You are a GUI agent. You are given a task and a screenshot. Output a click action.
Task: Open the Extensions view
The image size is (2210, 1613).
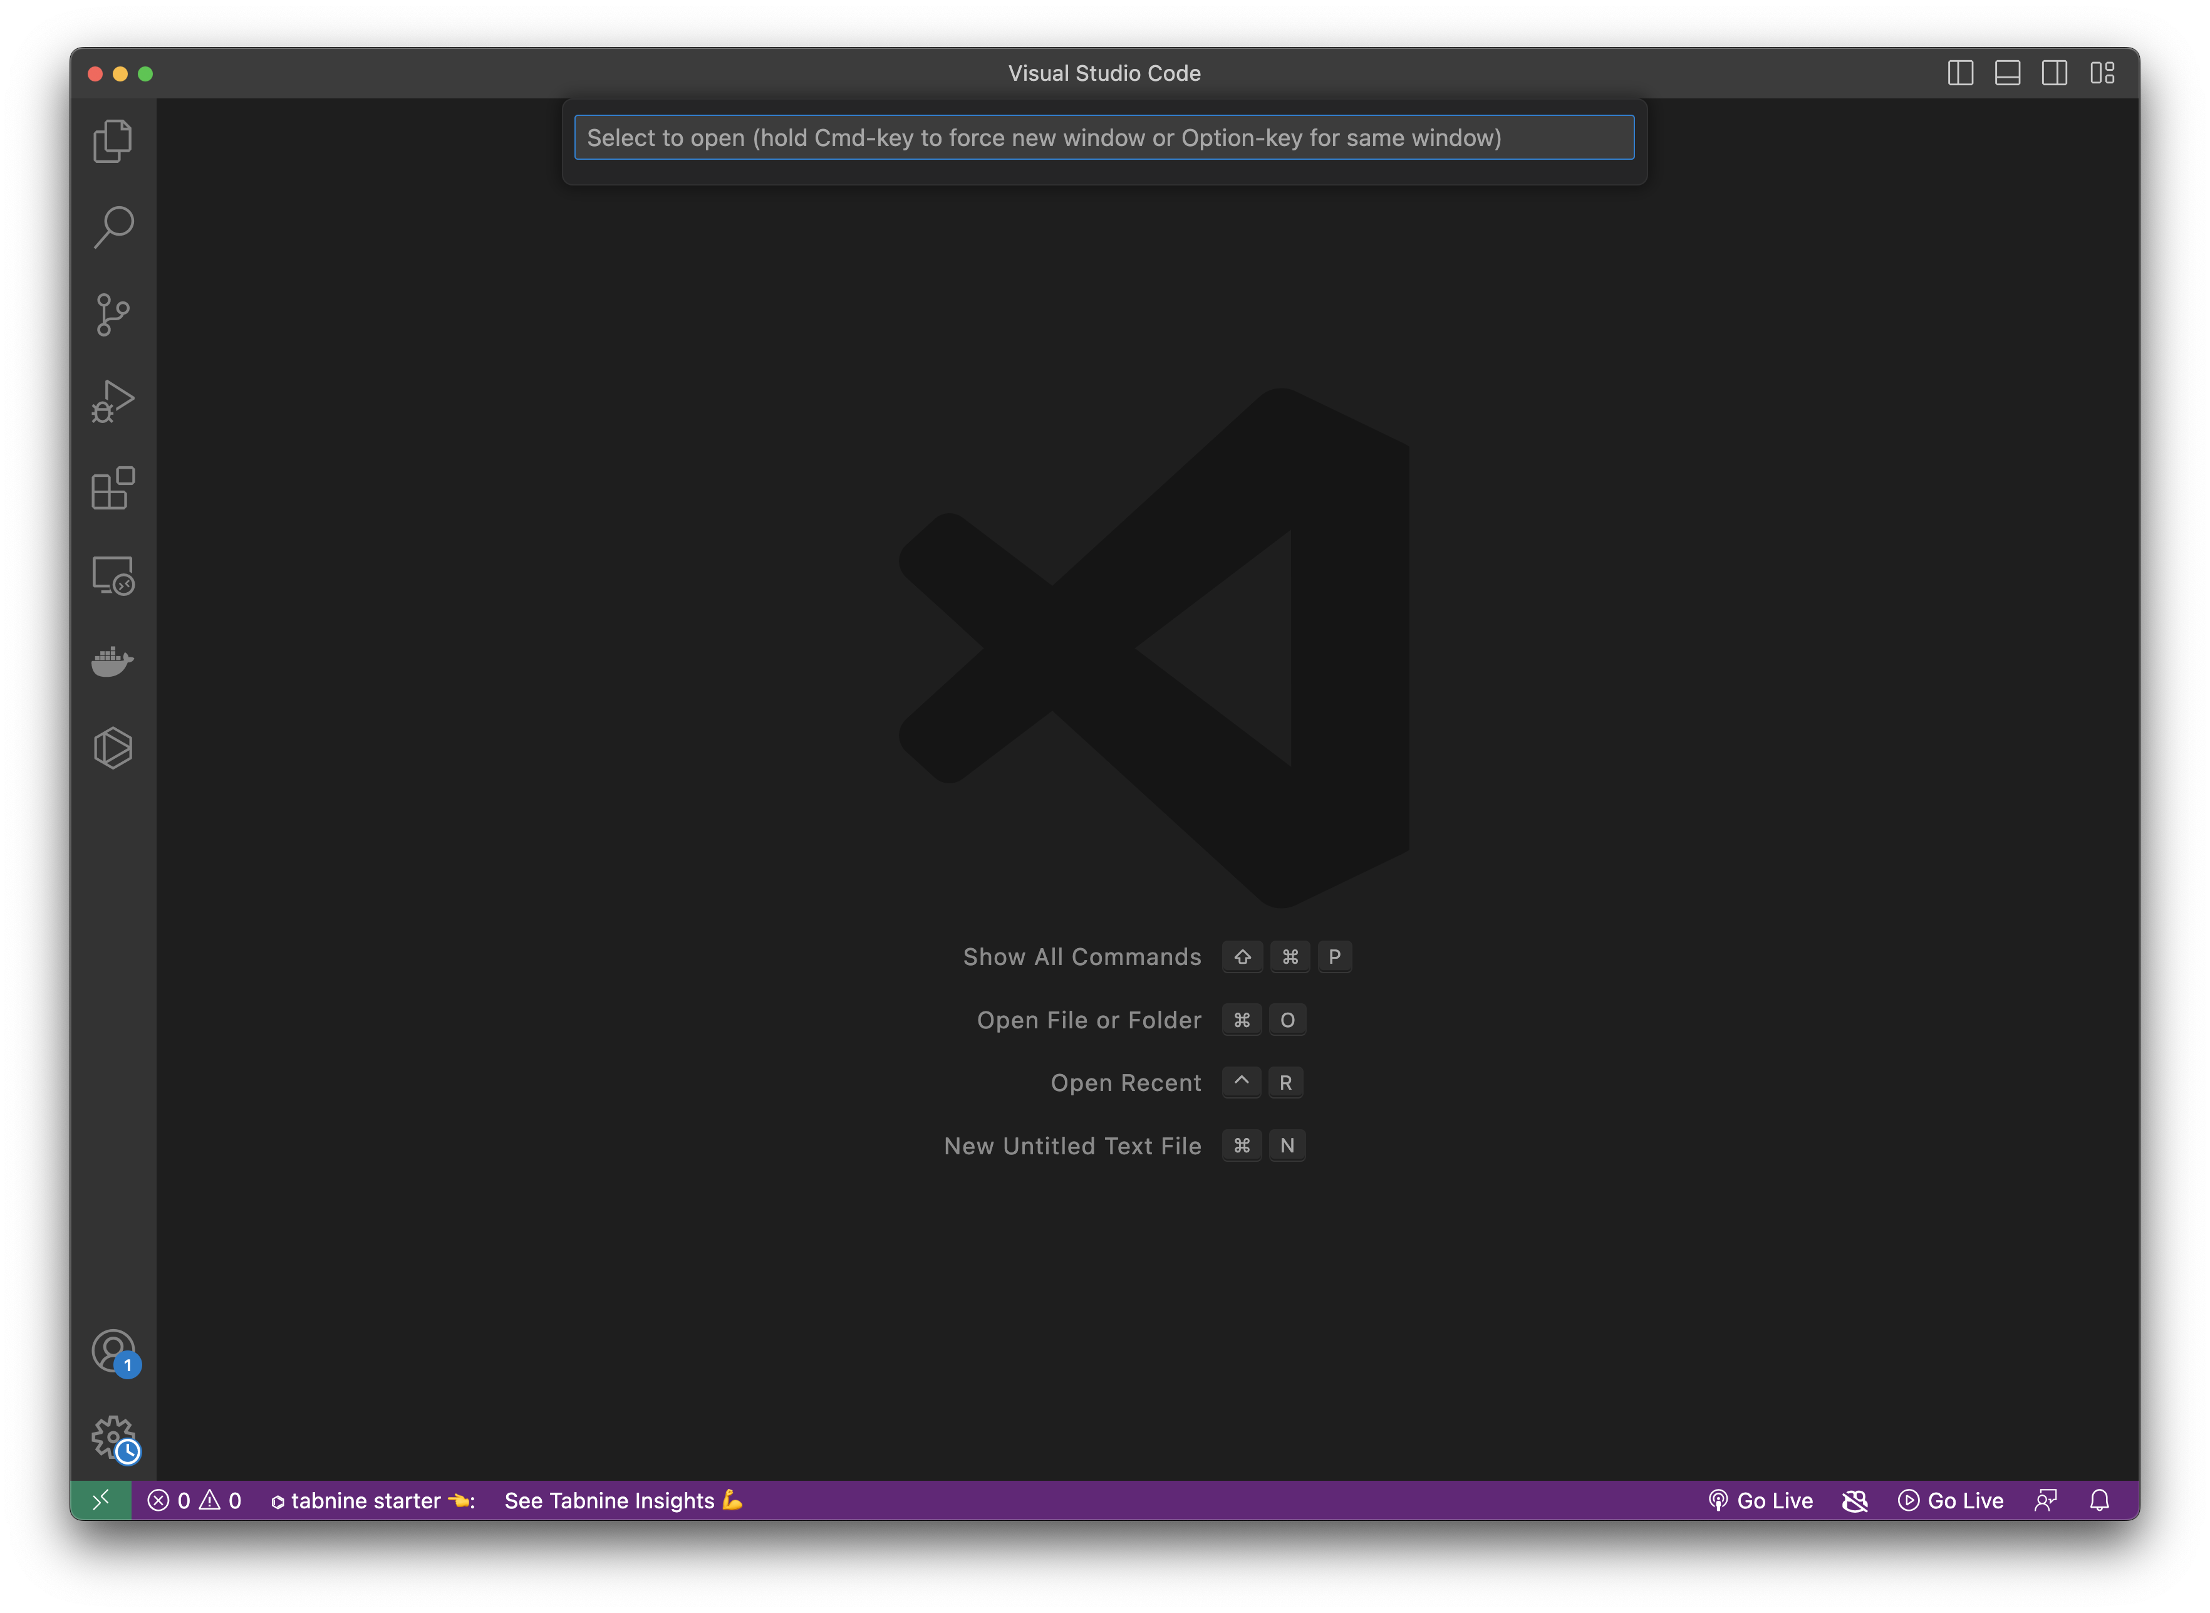(113, 488)
